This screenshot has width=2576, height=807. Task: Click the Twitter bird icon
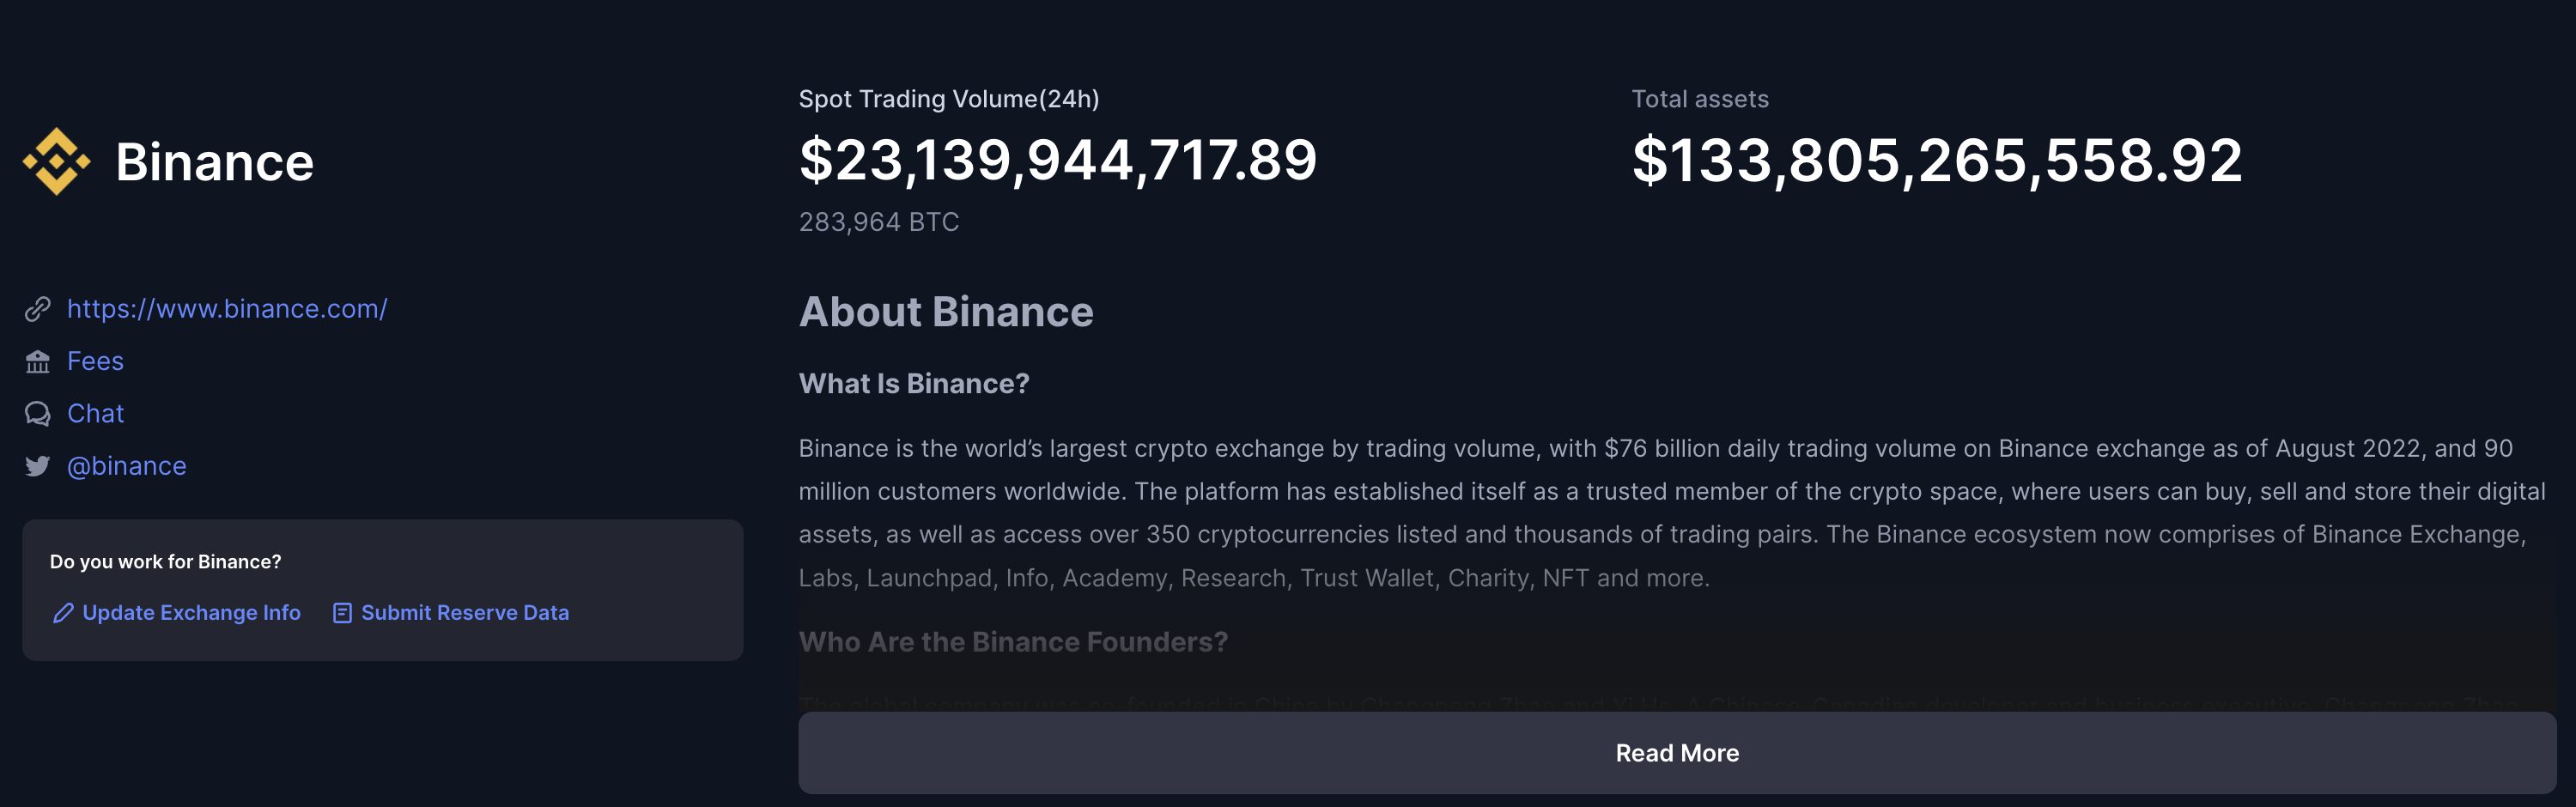(x=38, y=466)
